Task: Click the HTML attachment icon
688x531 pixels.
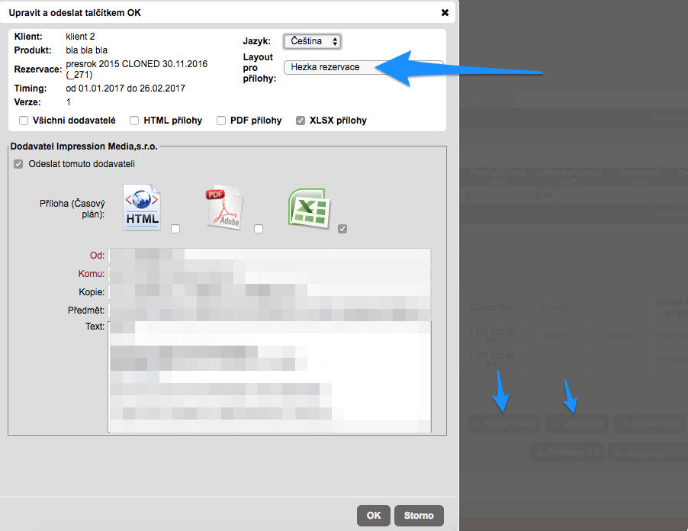Action: 143,207
